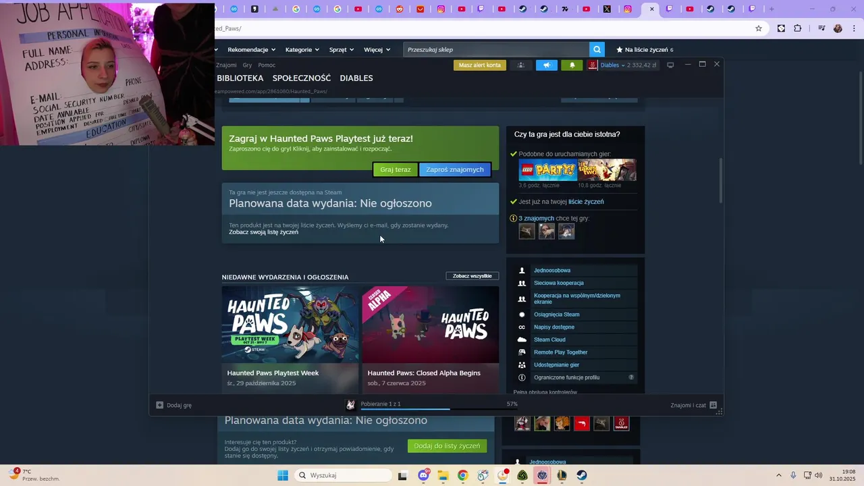This screenshot has width=864, height=486.
Task: Open Steam notifications bell icon
Action: pyautogui.click(x=572, y=65)
